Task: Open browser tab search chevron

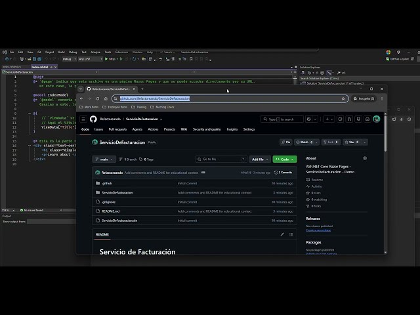Action: pos(81,89)
